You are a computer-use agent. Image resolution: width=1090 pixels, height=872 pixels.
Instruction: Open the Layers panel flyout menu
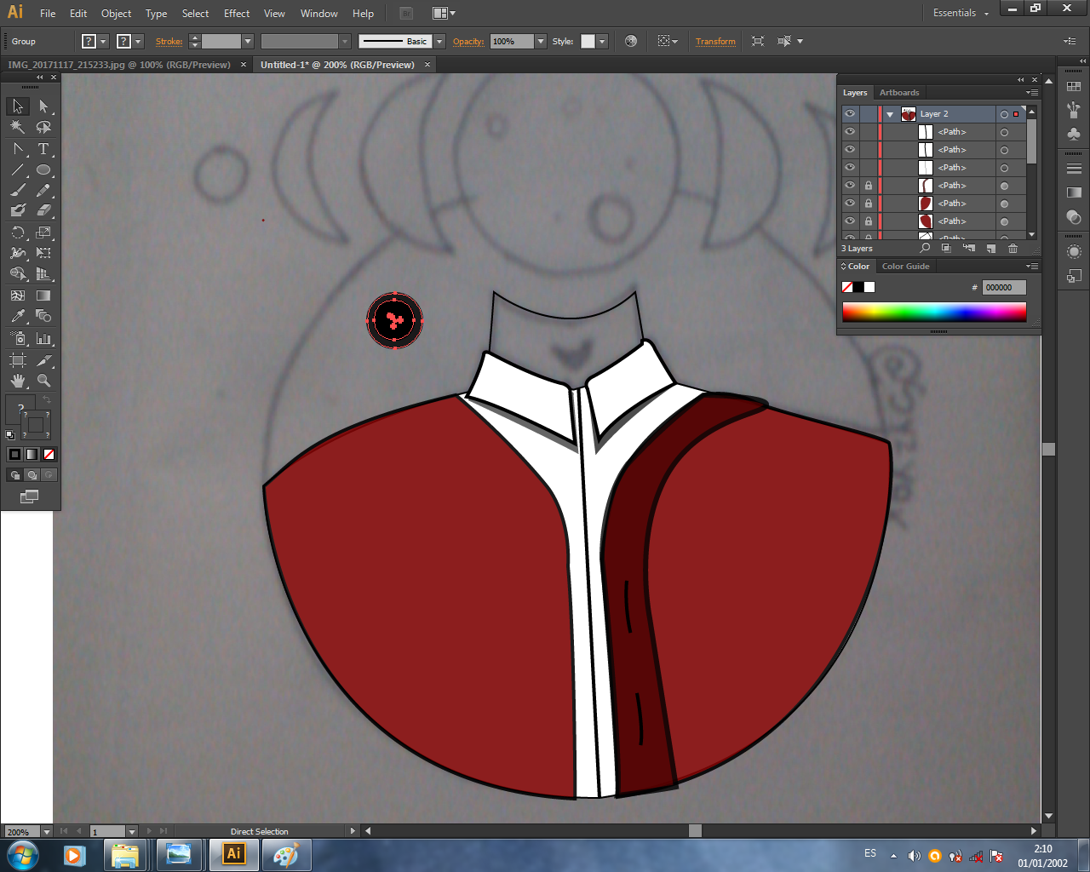[x=1031, y=93]
